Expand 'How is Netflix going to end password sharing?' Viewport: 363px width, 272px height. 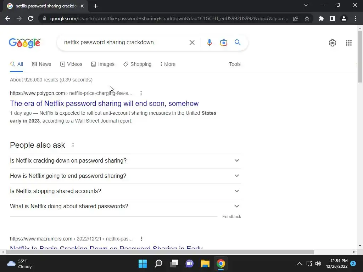pyautogui.click(x=125, y=176)
